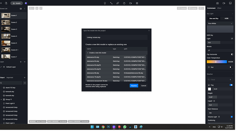Toggle the Sun switch
The image size is (237, 133).
[x=231, y=67]
